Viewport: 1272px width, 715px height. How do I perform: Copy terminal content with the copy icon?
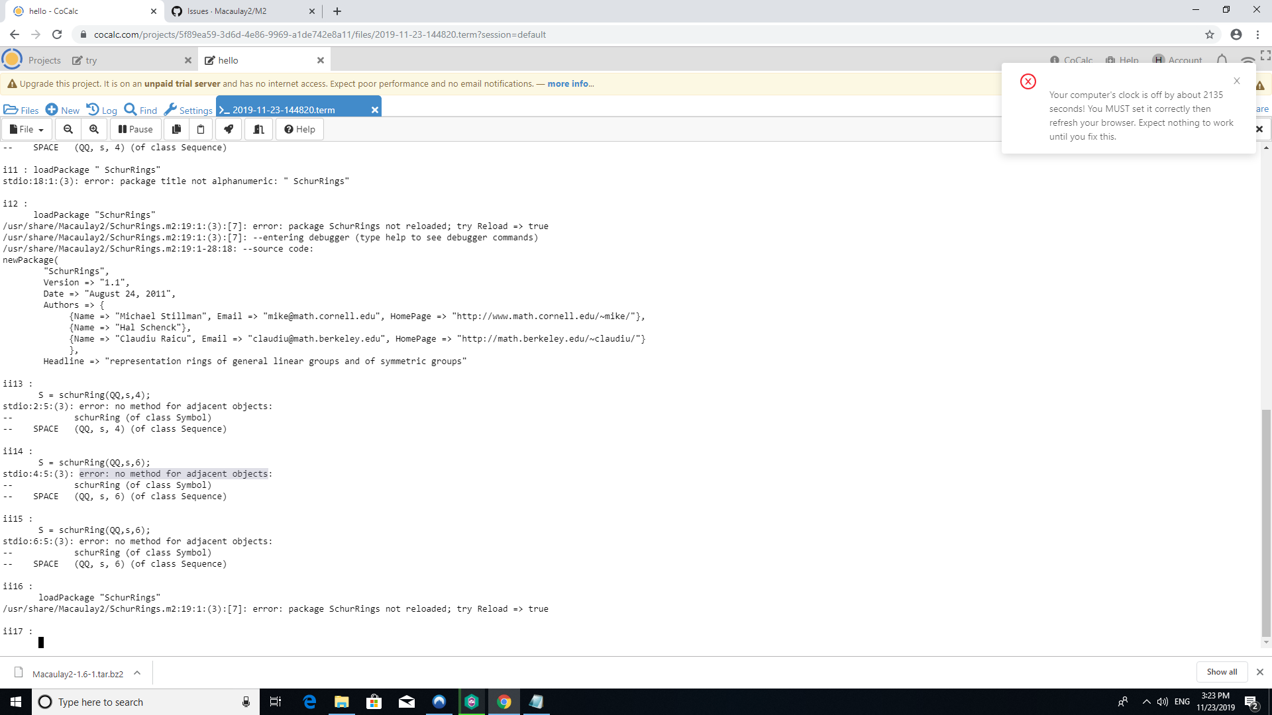(x=176, y=129)
